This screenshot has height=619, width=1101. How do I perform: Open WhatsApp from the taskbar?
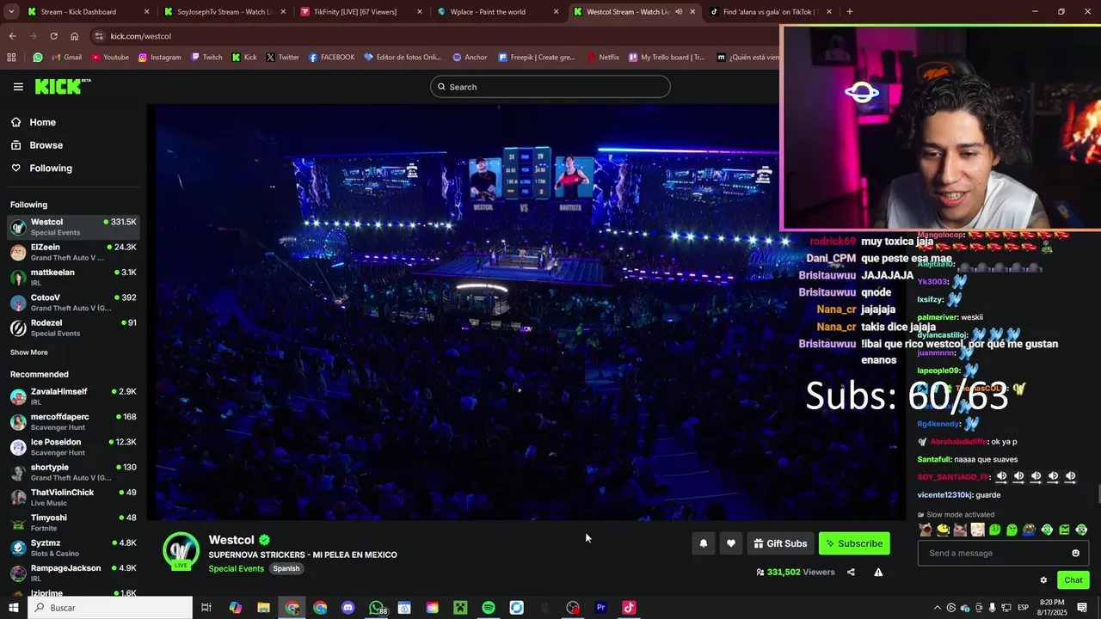[376, 608]
